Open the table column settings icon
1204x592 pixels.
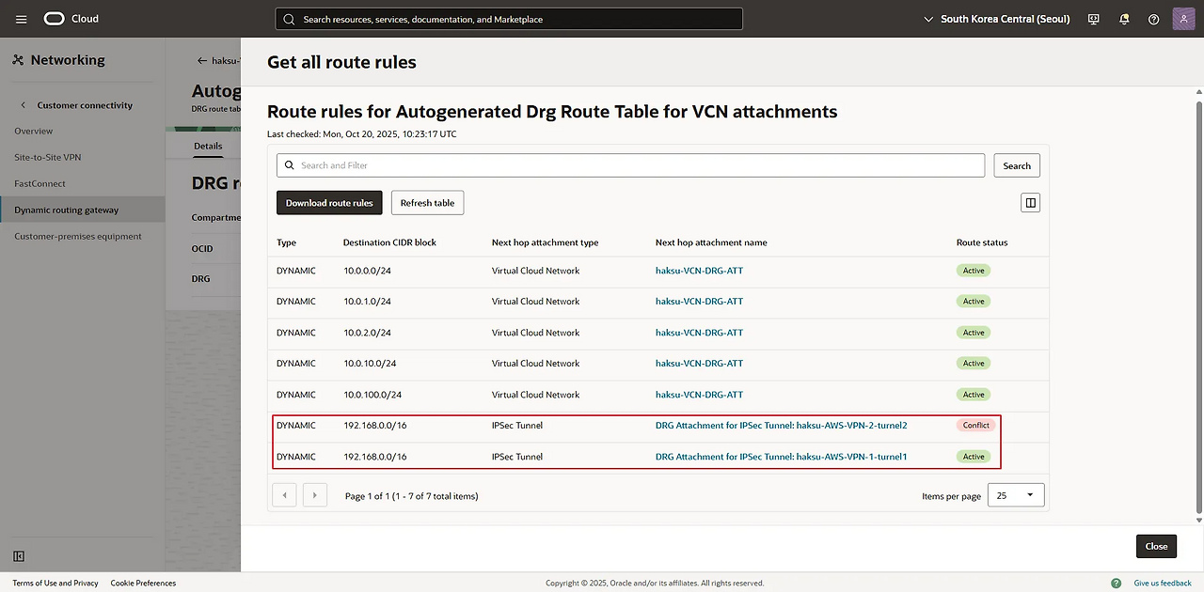pyautogui.click(x=1030, y=202)
